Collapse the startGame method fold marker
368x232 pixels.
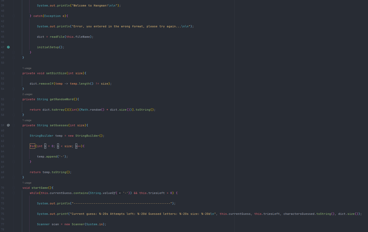pyautogui.click(x=14, y=188)
